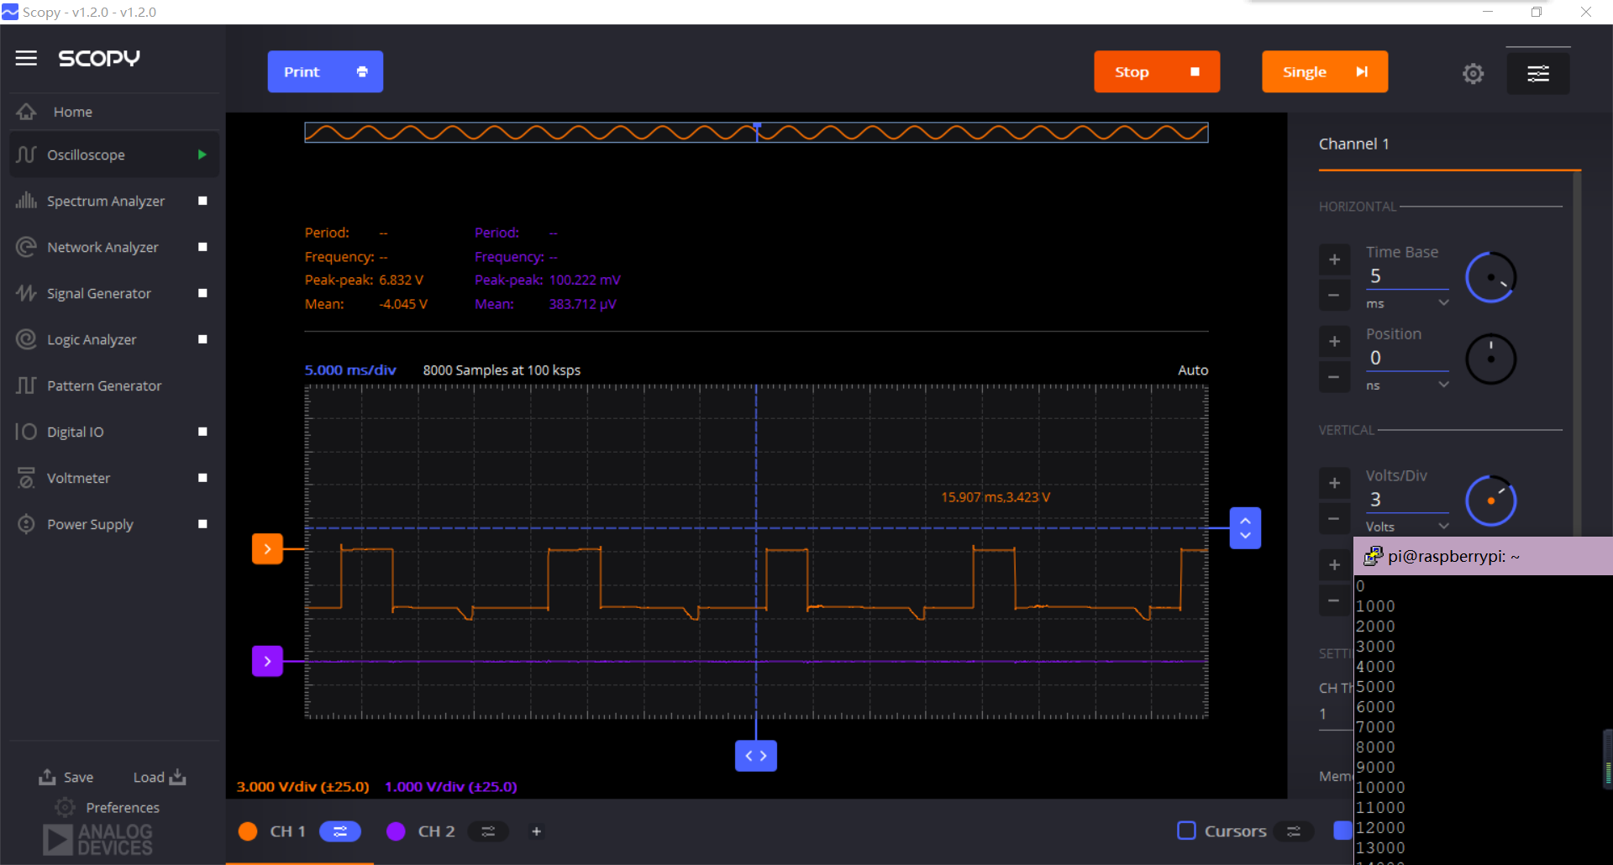The height and width of the screenshot is (865, 1613).
Task: Edit the Volts/Div value field
Action: coord(1407,500)
